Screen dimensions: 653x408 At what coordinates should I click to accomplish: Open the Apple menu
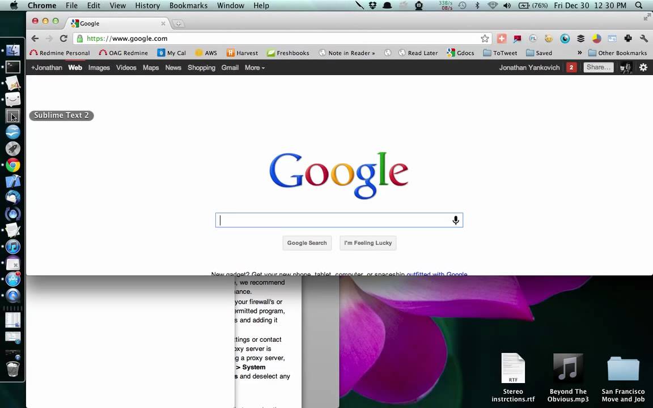[x=14, y=6]
